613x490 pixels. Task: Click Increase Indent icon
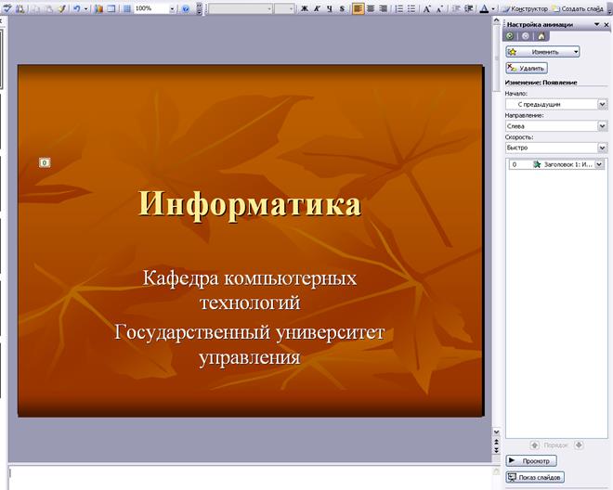coord(468,8)
